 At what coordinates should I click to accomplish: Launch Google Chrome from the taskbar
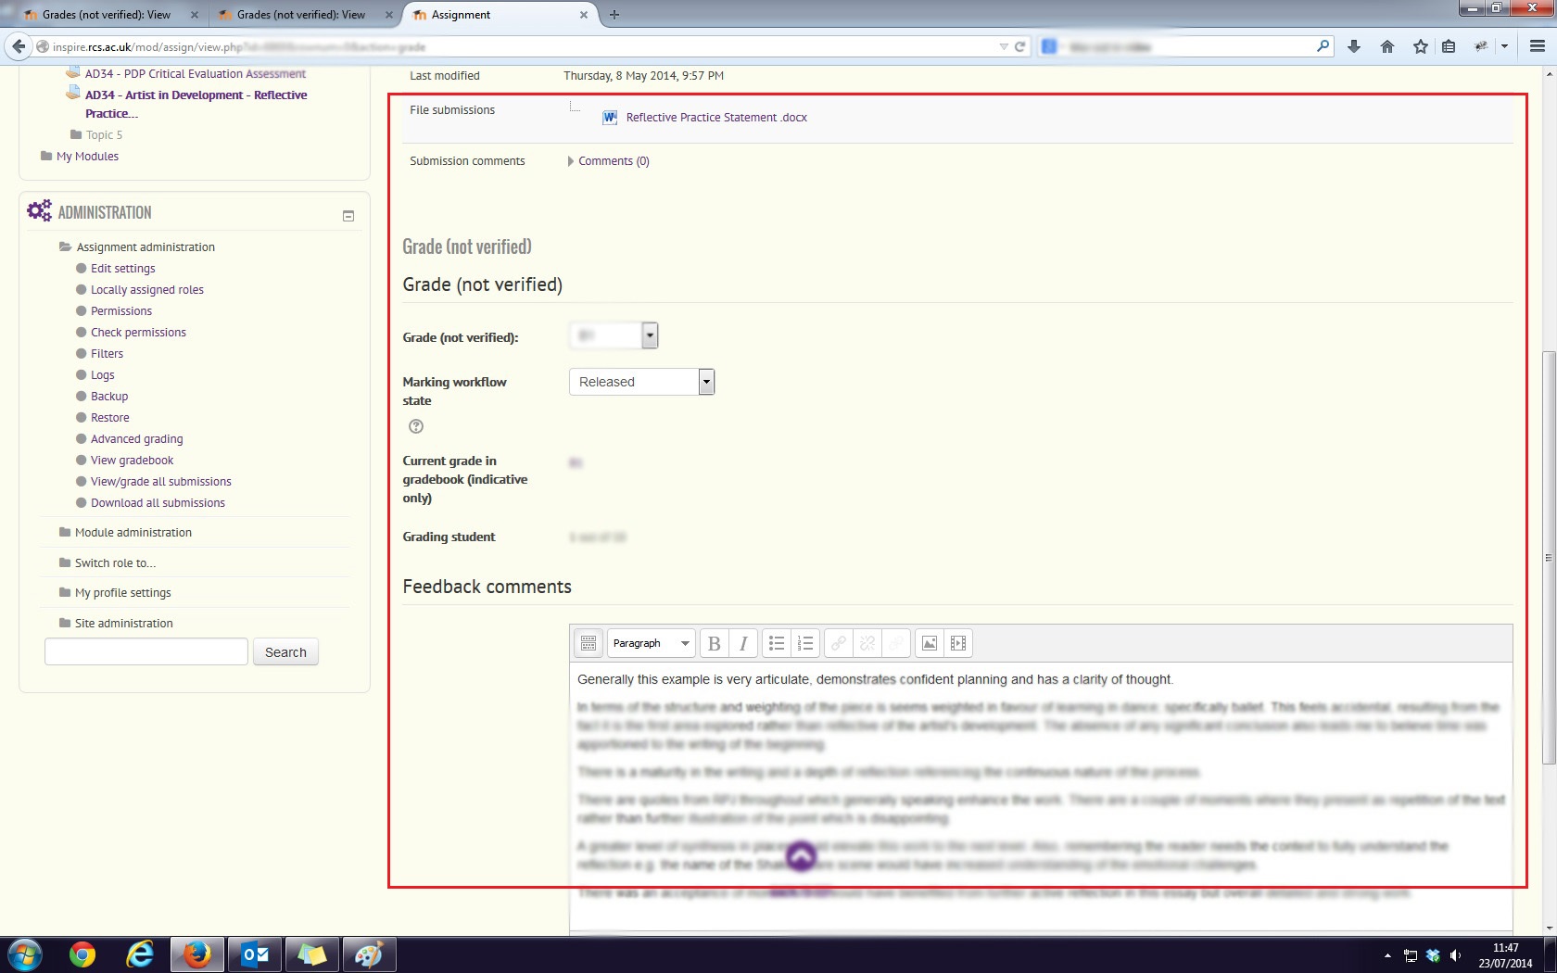tap(82, 954)
